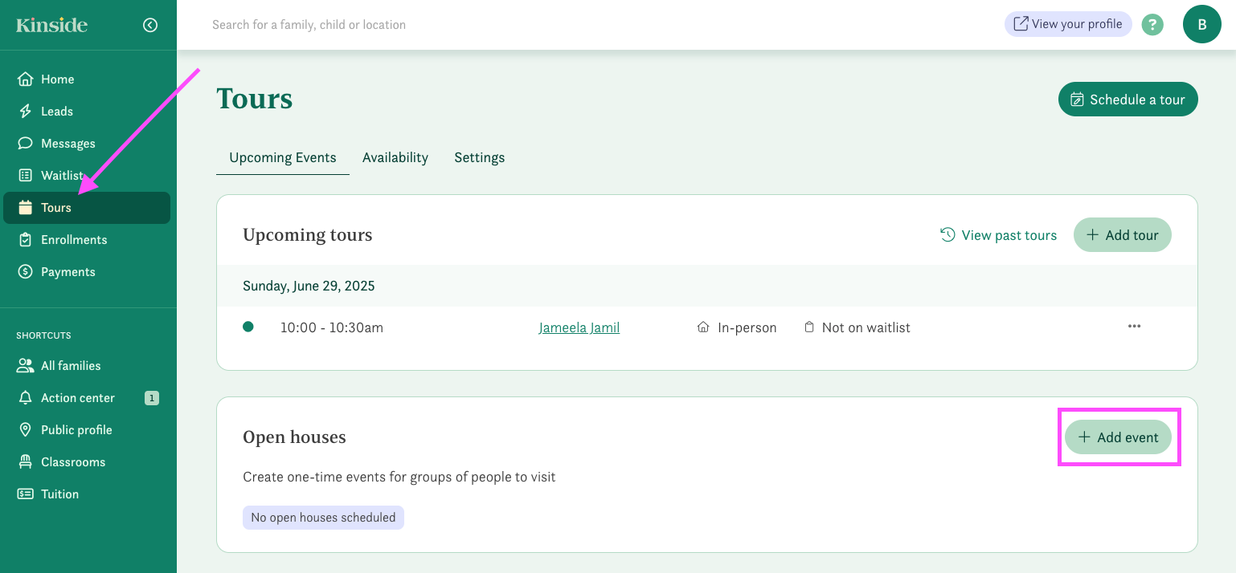Go to the Payments section
Screen dimensions: 1236x573
point(68,271)
